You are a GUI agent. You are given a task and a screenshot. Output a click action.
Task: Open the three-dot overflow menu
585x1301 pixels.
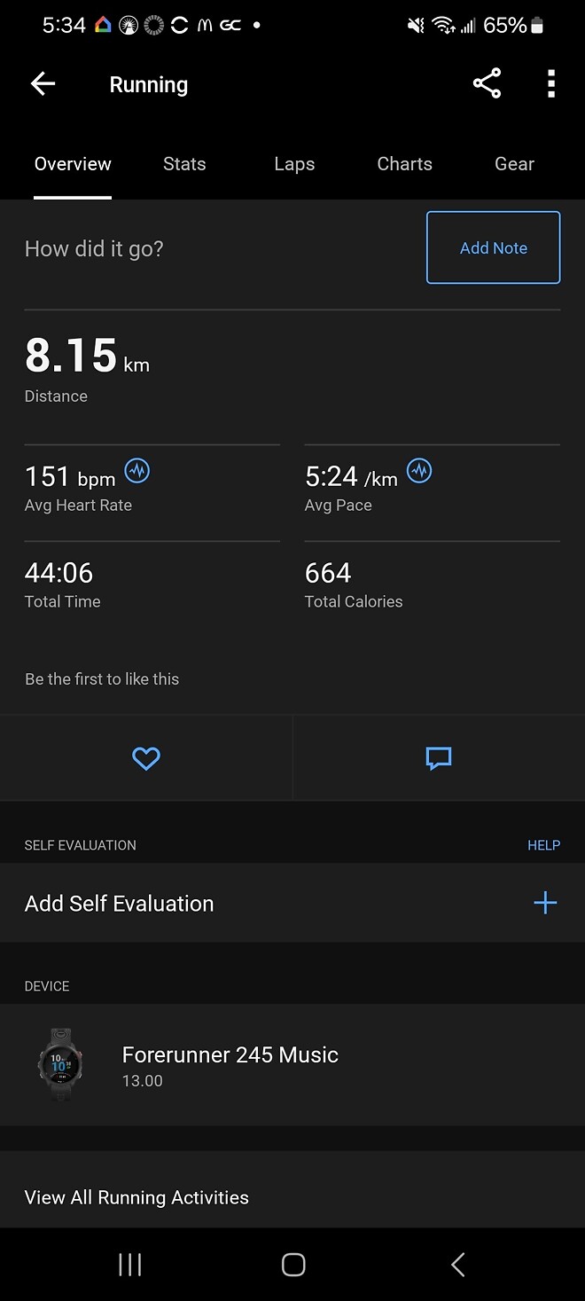551,83
